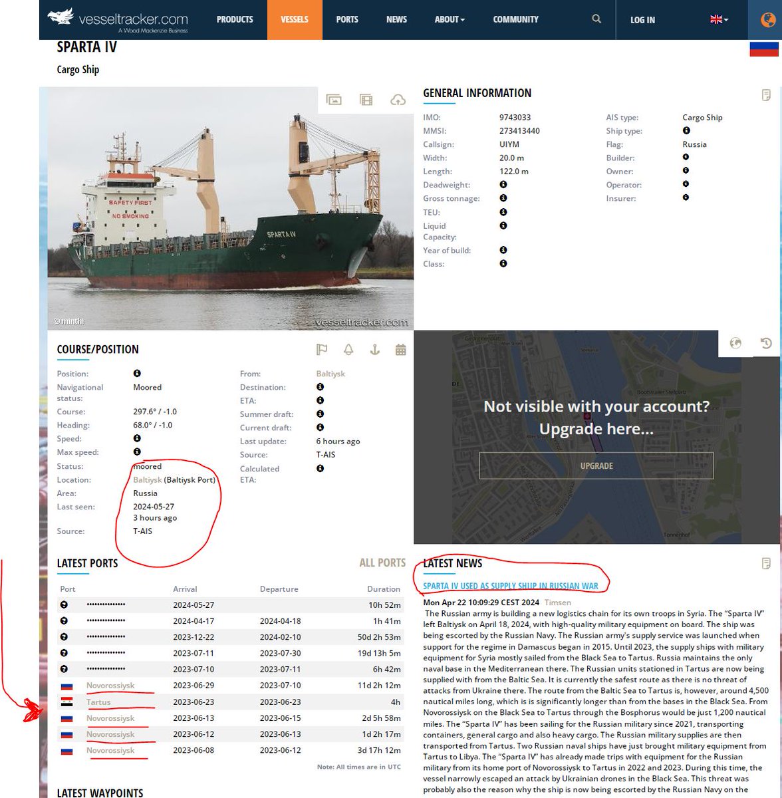
Task: Click the upload photo cloud icon
Action: pos(398,100)
